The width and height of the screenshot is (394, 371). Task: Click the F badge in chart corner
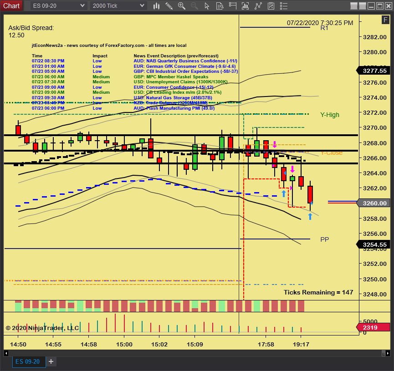pyautogui.click(x=385, y=20)
